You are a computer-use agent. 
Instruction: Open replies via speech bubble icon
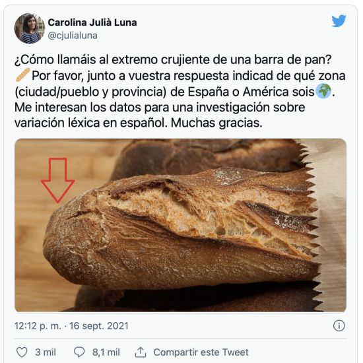click(x=79, y=352)
